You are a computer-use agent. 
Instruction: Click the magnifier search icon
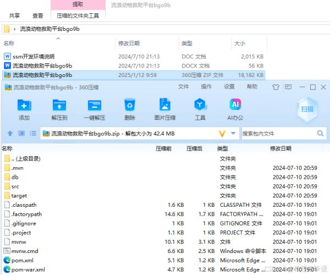320,134
